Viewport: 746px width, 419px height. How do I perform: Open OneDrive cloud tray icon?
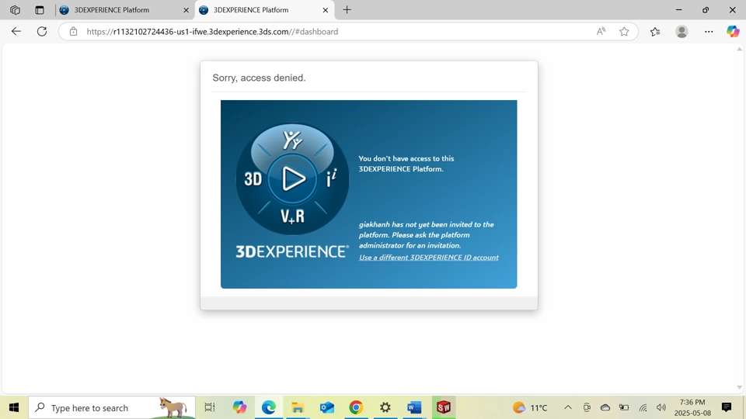605,407
